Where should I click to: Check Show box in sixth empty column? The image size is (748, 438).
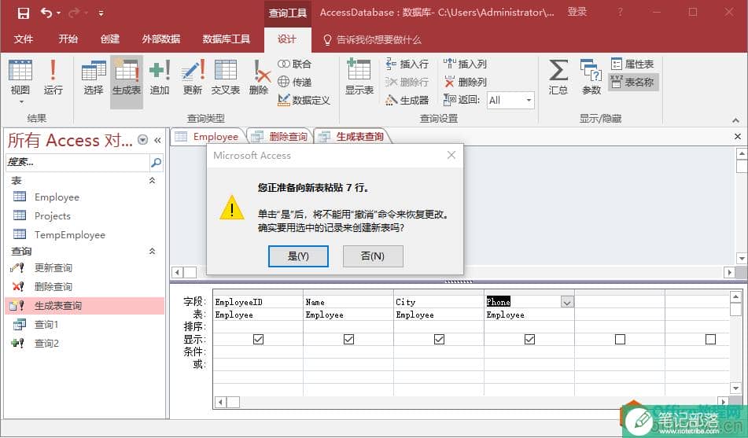tap(710, 339)
